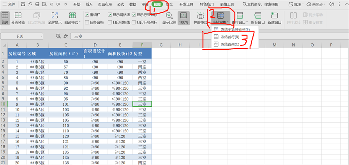The height and width of the screenshot is (165, 349).
Task: Choose 冻结首行(R) from freeze menu
Action: [229, 37]
